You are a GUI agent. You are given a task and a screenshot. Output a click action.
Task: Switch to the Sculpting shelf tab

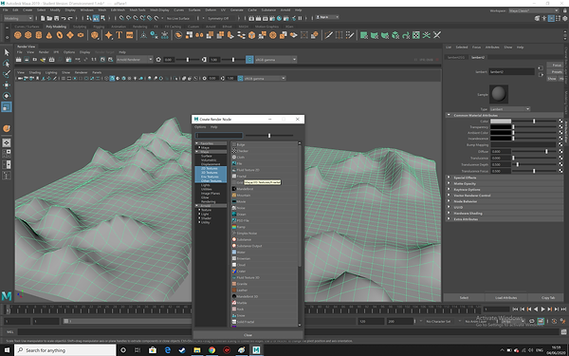click(80, 27)
